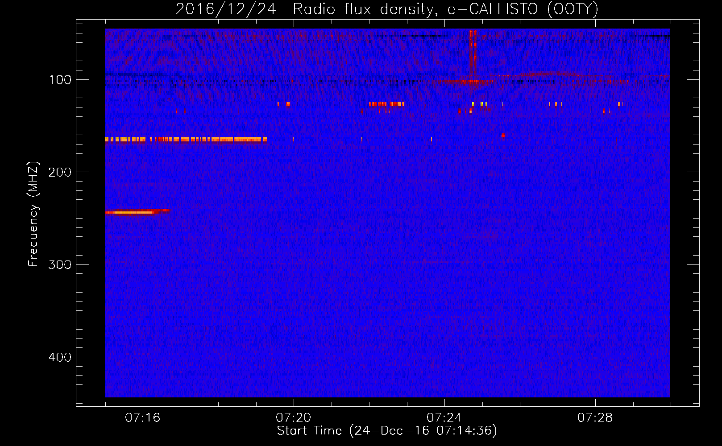Click the 300 frequency tick label

60,264
